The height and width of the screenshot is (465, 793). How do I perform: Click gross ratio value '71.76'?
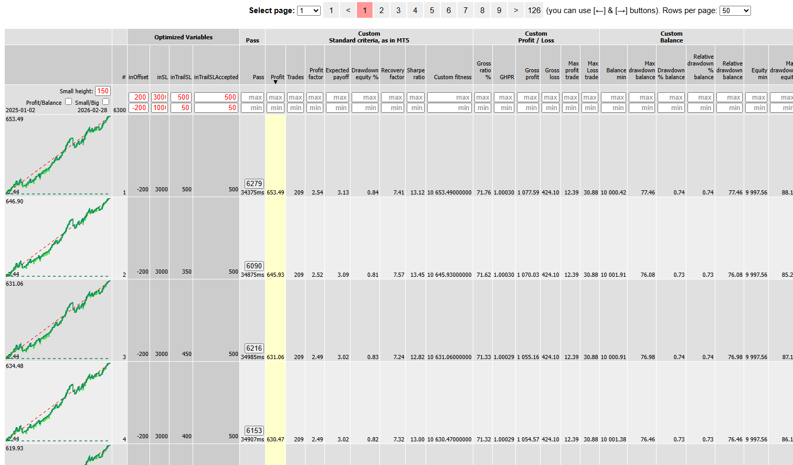click(x=484, y=192)
